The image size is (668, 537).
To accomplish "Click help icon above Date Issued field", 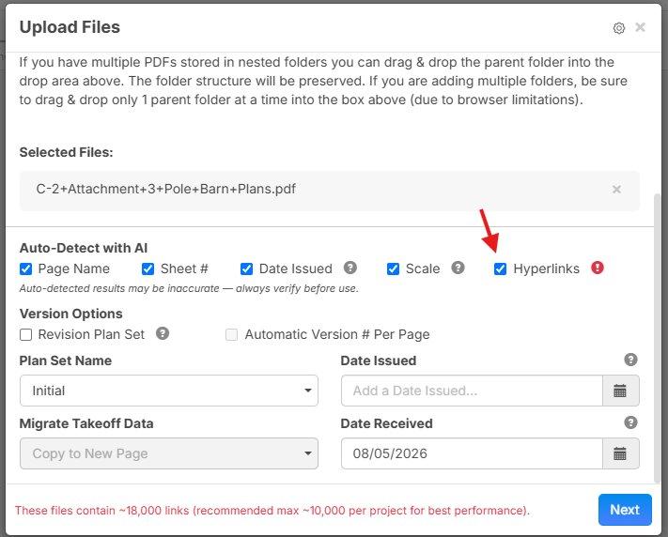I will click(630, 360).
